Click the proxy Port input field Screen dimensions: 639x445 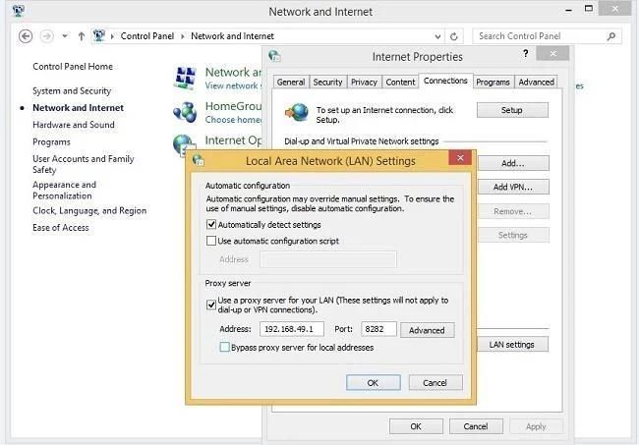point(378,330)
